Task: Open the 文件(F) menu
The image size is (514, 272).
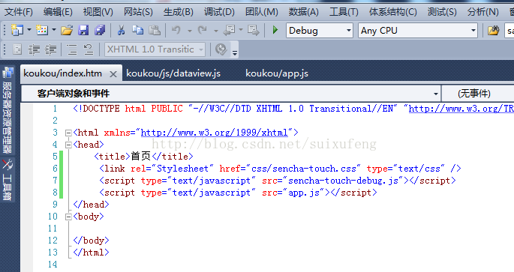Action: point(18,12)
